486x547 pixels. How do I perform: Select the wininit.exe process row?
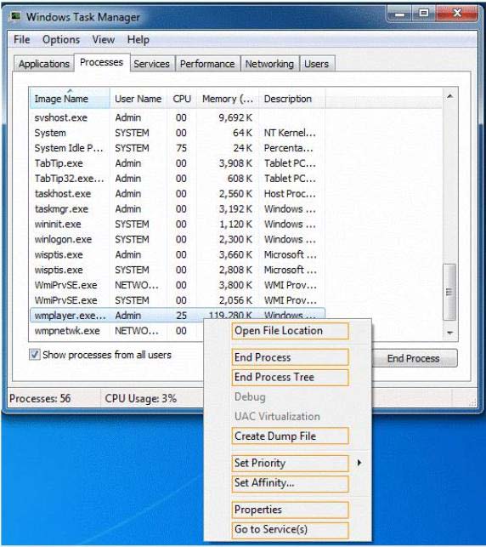(x=177, y=225)
